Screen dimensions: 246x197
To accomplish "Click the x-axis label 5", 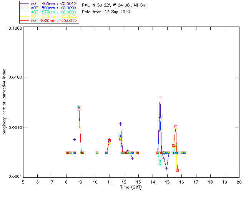I will tap(23, 182).
